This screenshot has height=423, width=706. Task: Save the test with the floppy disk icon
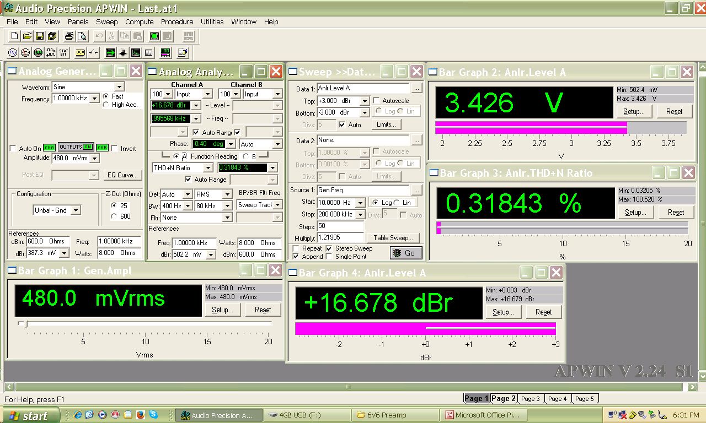click(x=40, y=36)
